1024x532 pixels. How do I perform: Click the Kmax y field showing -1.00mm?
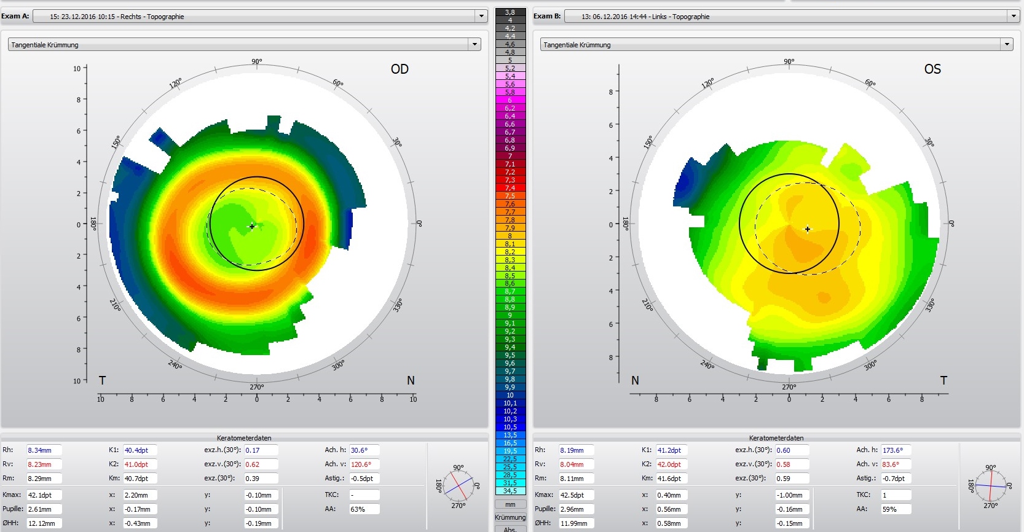tap(792, 495)
